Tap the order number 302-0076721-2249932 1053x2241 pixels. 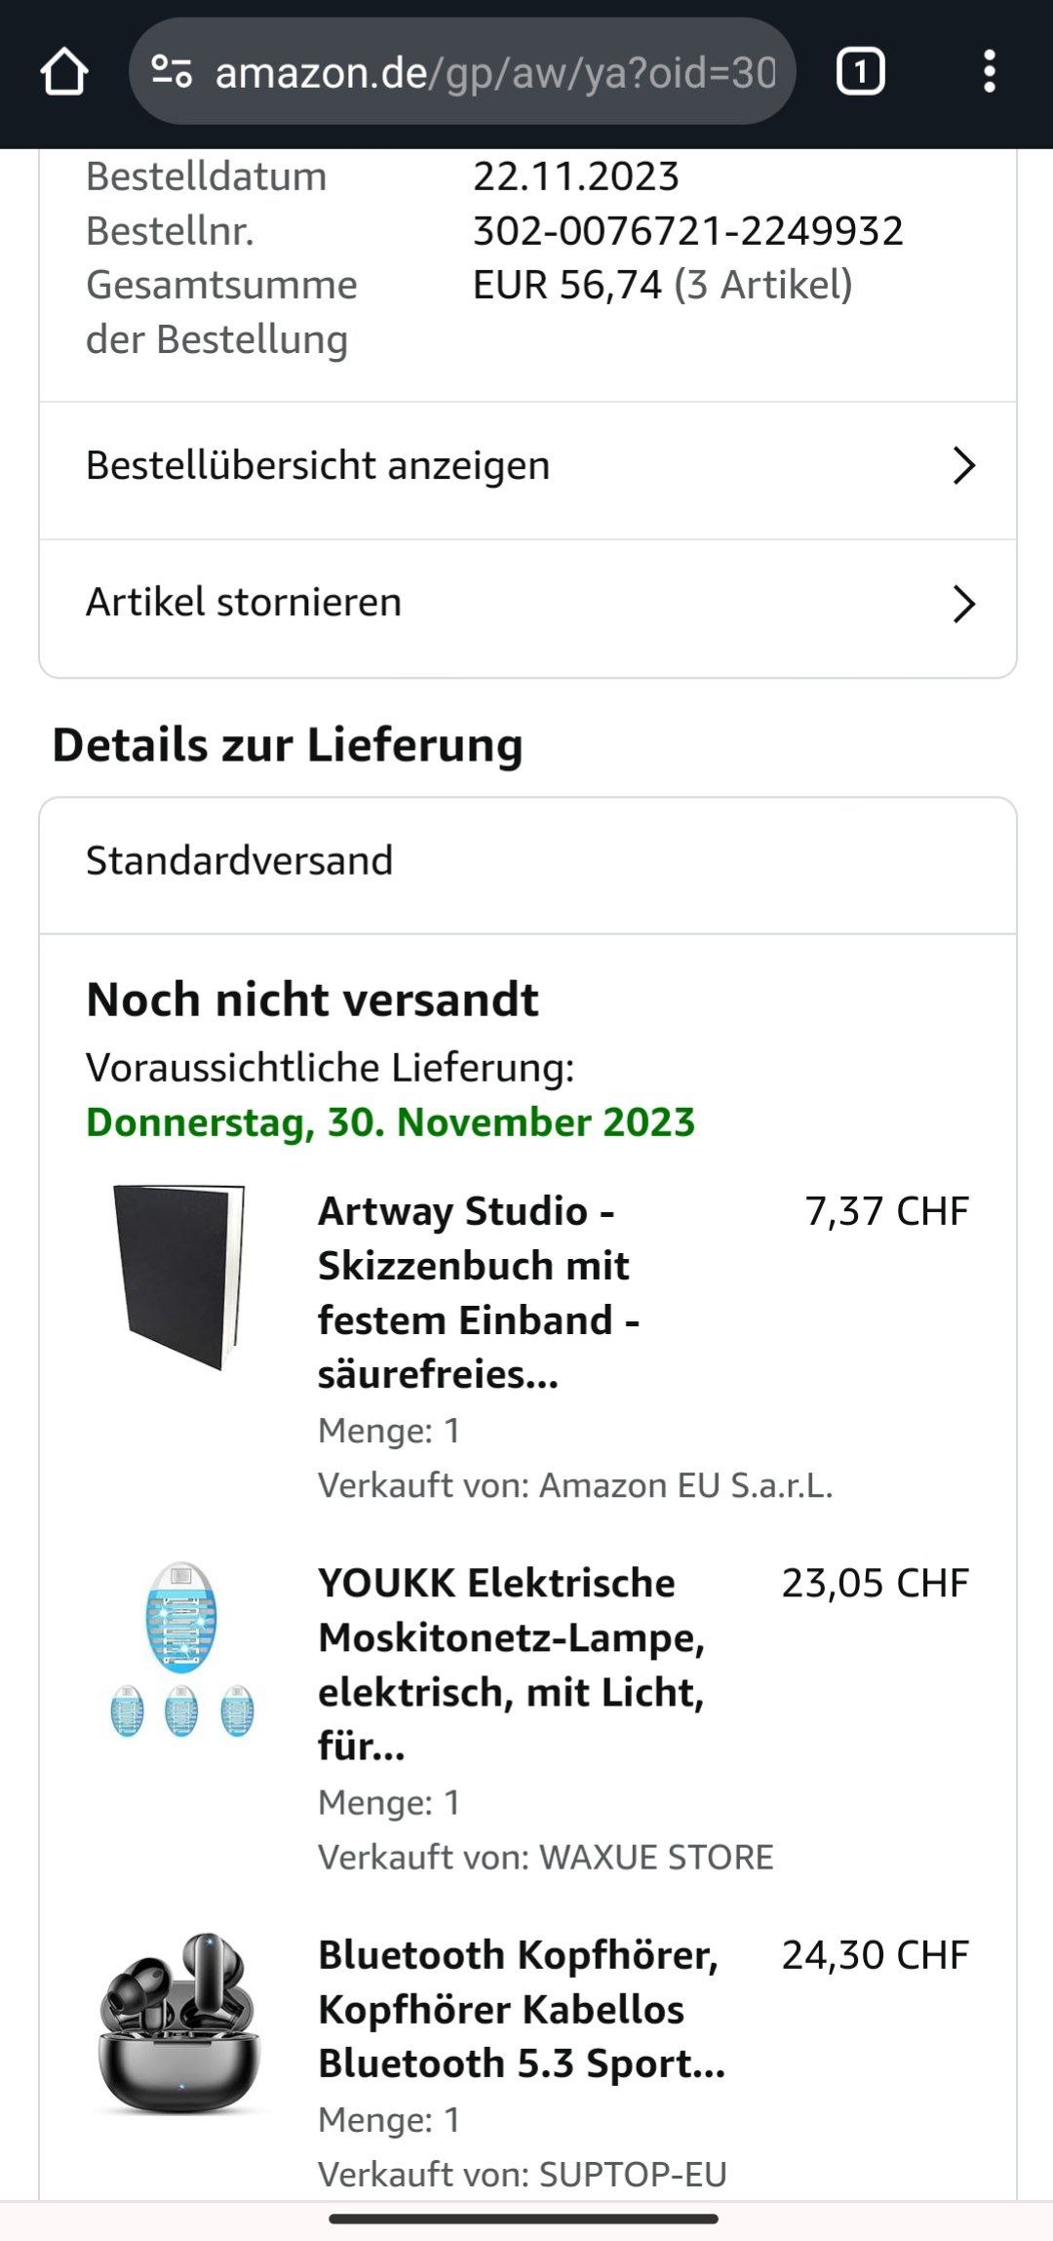point(688,231)
